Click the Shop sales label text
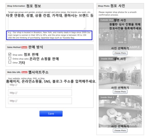 (x=18, y=55)
